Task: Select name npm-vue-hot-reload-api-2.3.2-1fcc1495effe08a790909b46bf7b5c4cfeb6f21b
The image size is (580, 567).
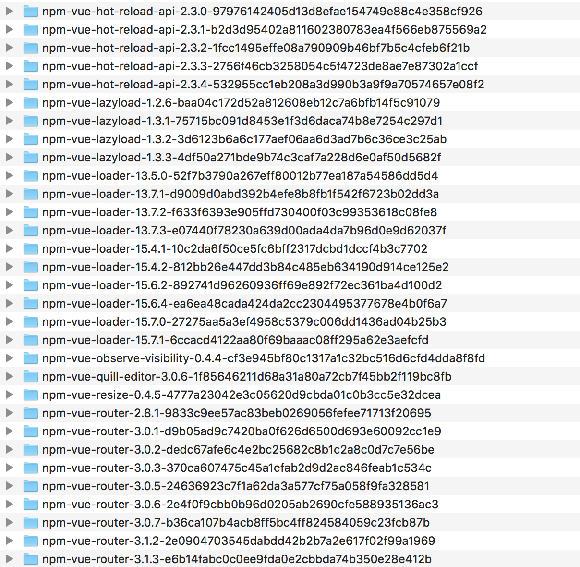Action: click(256, 48)
